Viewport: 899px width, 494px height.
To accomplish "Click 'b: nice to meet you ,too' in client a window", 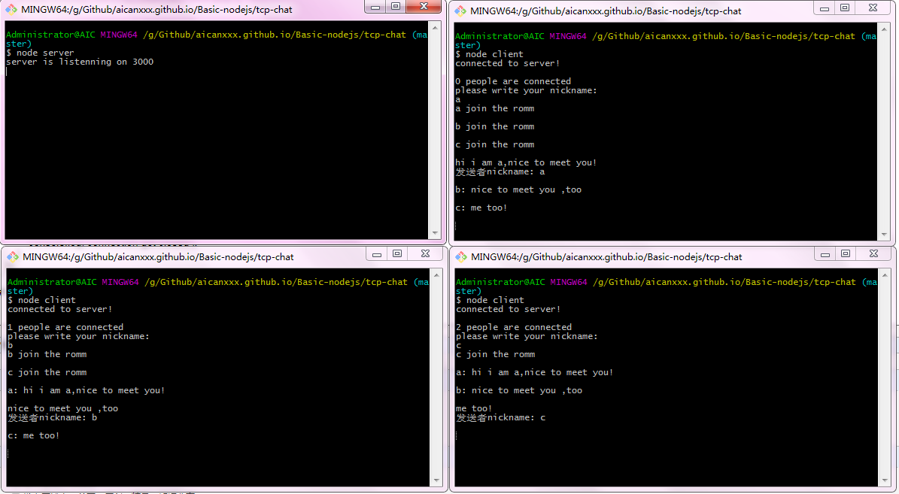I will pos(518,189).
